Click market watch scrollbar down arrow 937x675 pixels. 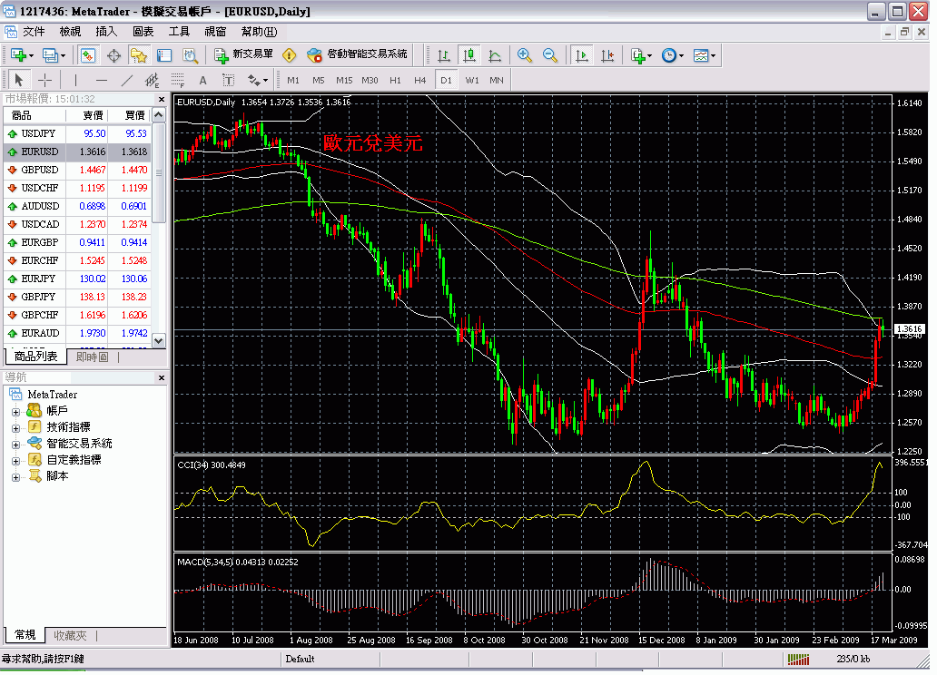[158, 341]
